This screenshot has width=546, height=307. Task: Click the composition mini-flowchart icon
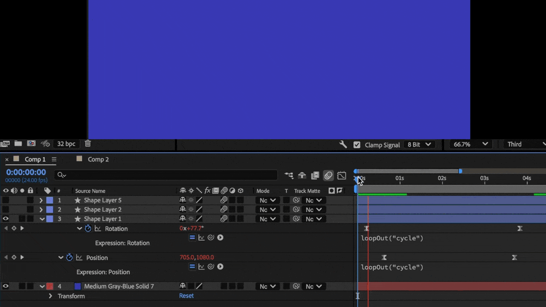pos(289,175)
